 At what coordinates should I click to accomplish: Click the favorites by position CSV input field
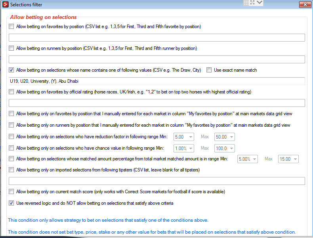click(x=157, y=38)
